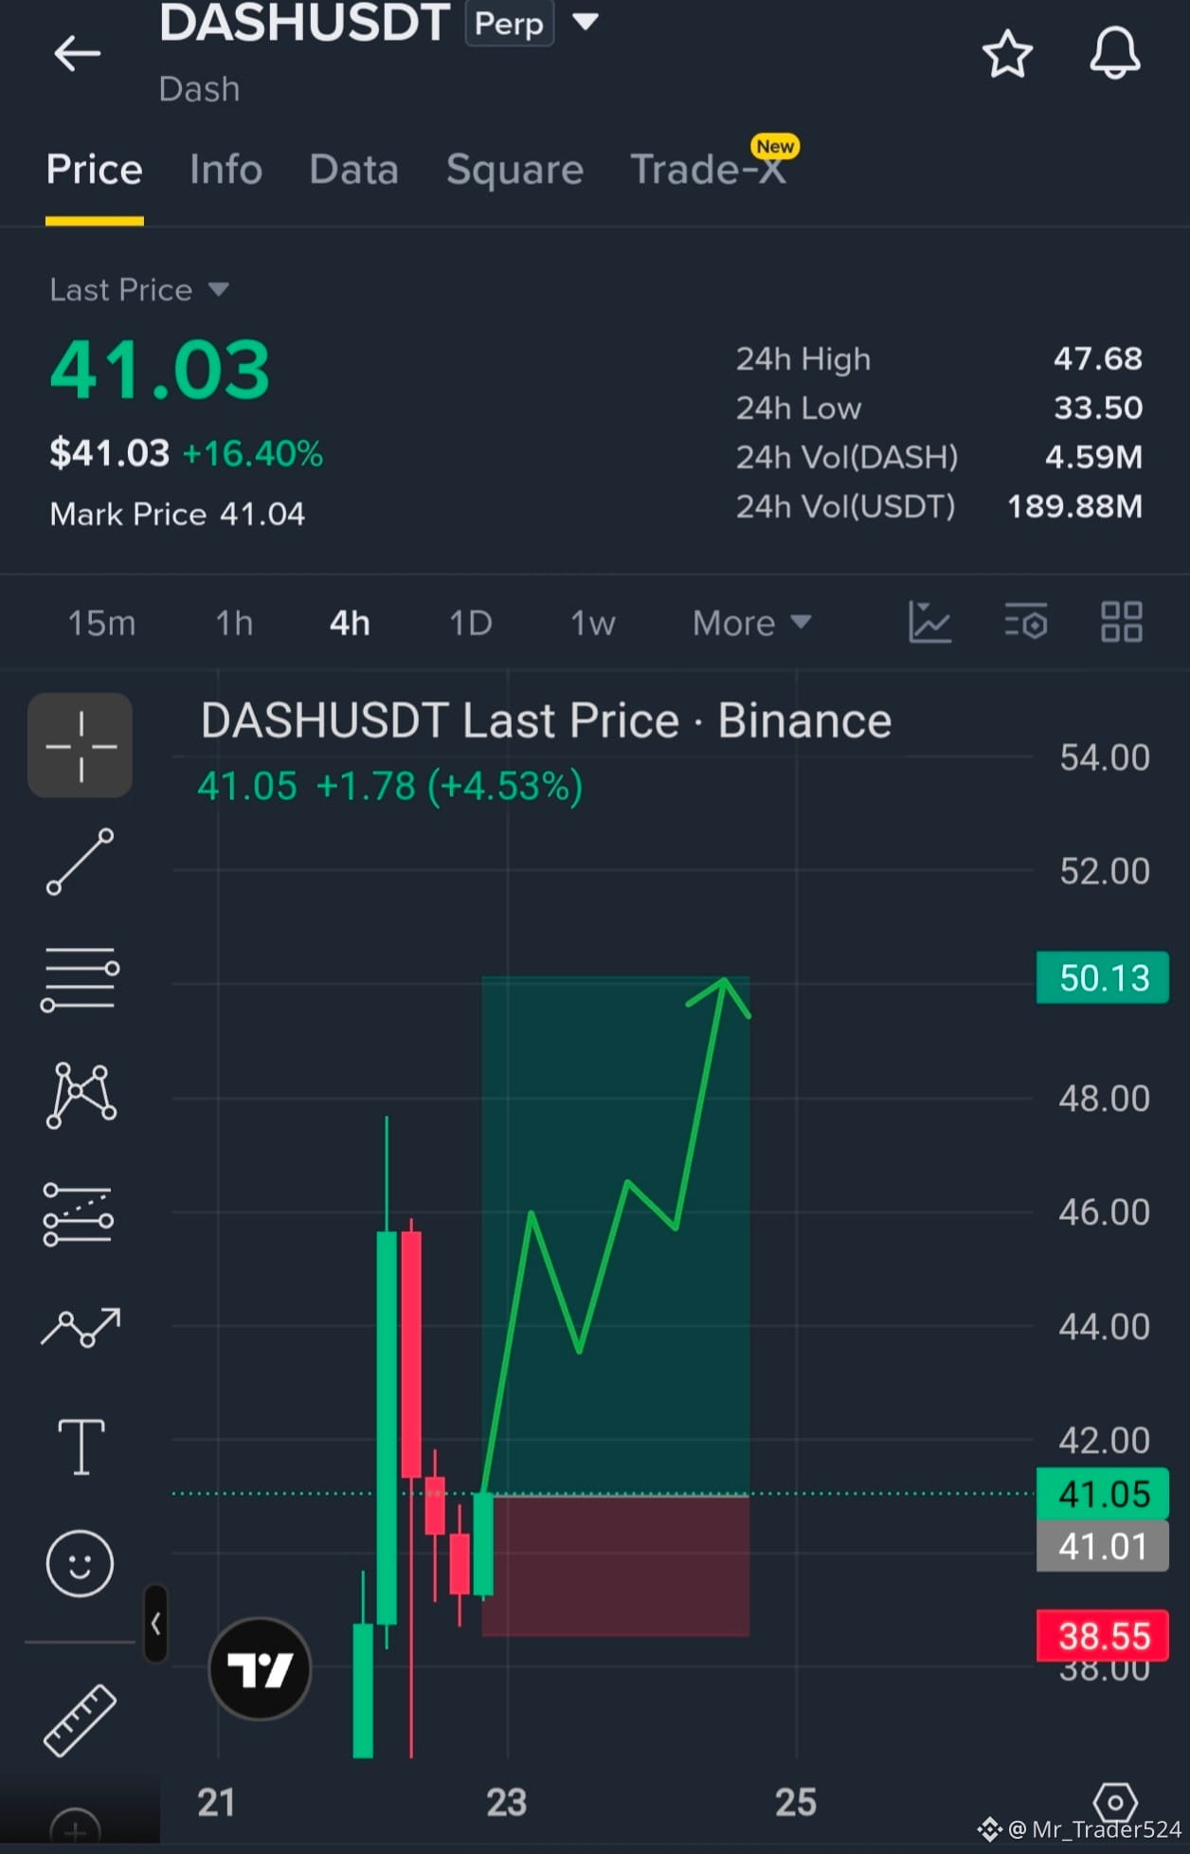Screen dimensions: 1190x1854
Task: Click the 41.01 gray price label
Action: (1103, 1546)
